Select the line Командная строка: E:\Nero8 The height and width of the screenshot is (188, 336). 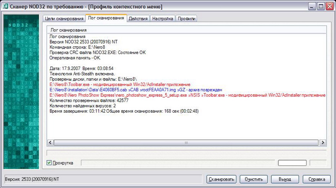click(77, 47)
